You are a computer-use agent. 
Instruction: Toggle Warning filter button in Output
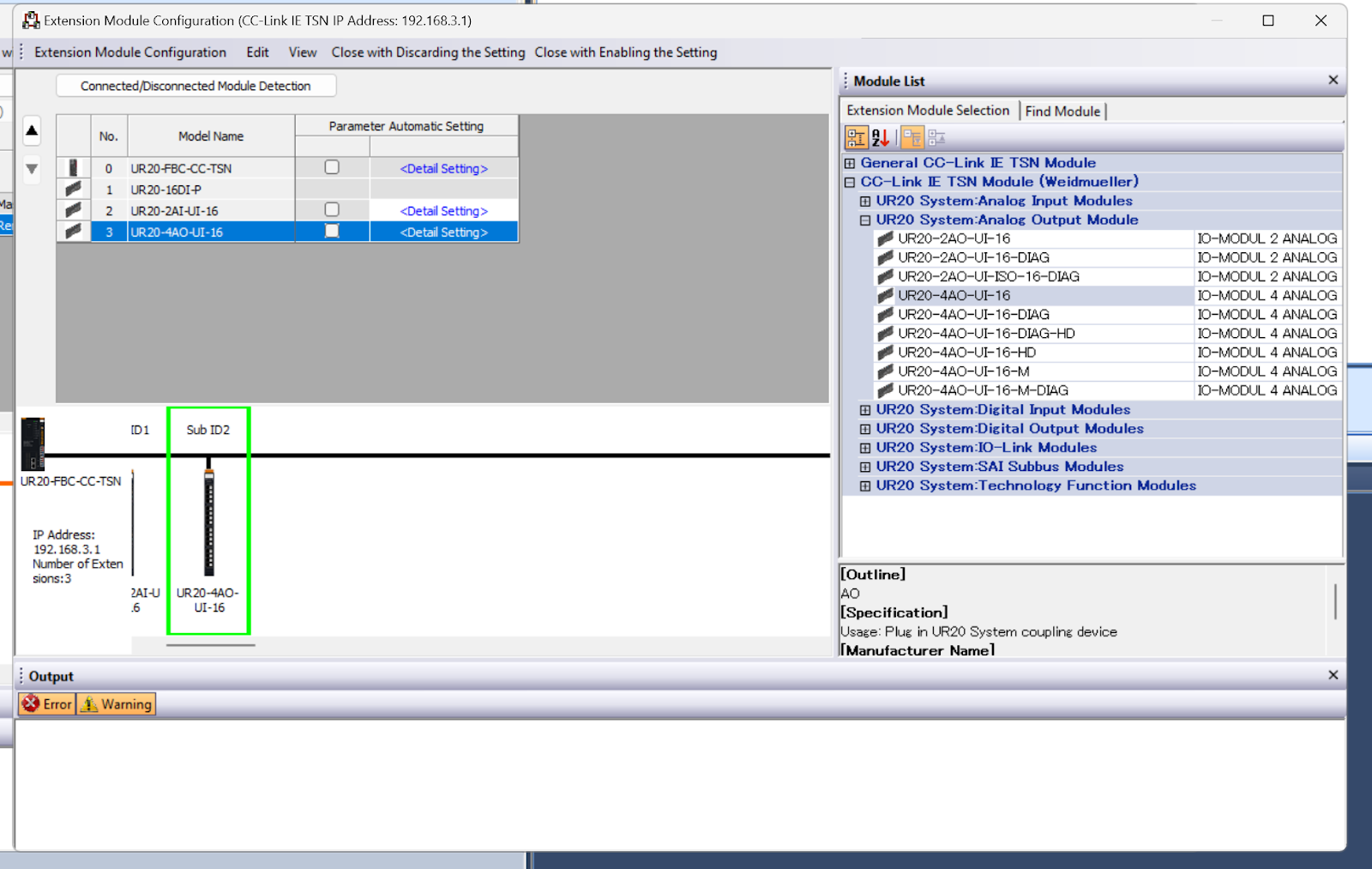click(x=116, y=703)
